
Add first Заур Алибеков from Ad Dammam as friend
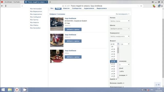(x=73, y=29)
